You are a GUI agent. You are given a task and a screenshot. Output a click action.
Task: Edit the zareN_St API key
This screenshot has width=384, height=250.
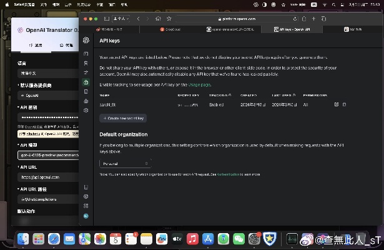point(337,104)
